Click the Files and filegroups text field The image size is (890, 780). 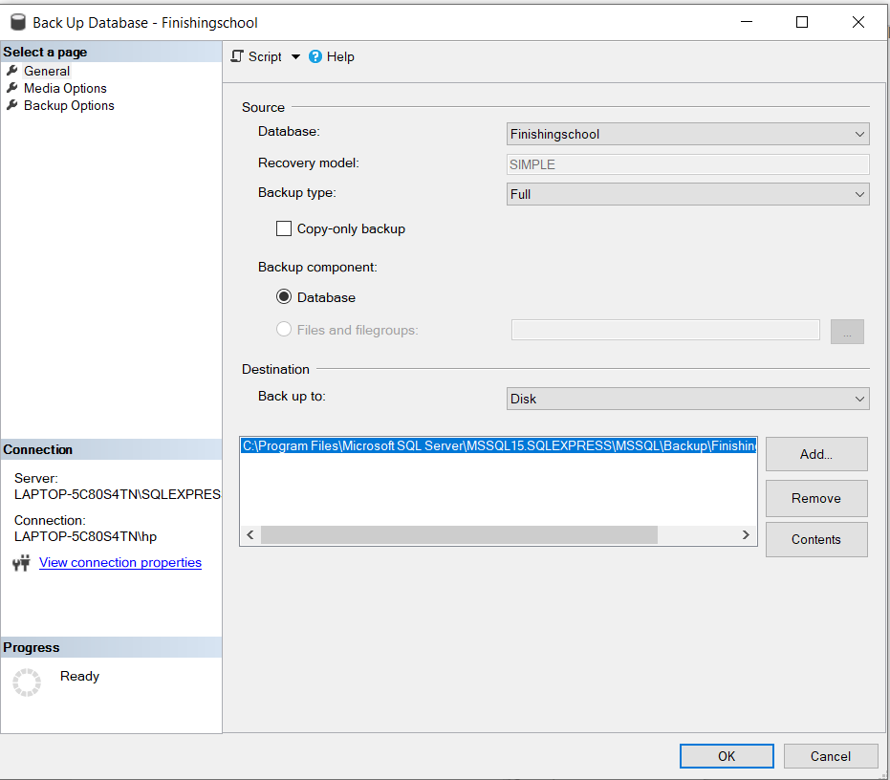(x=665, y=330)
